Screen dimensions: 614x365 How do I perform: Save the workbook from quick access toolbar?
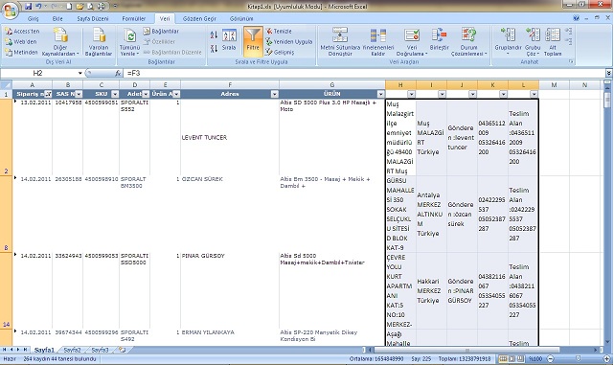point(28,7)
